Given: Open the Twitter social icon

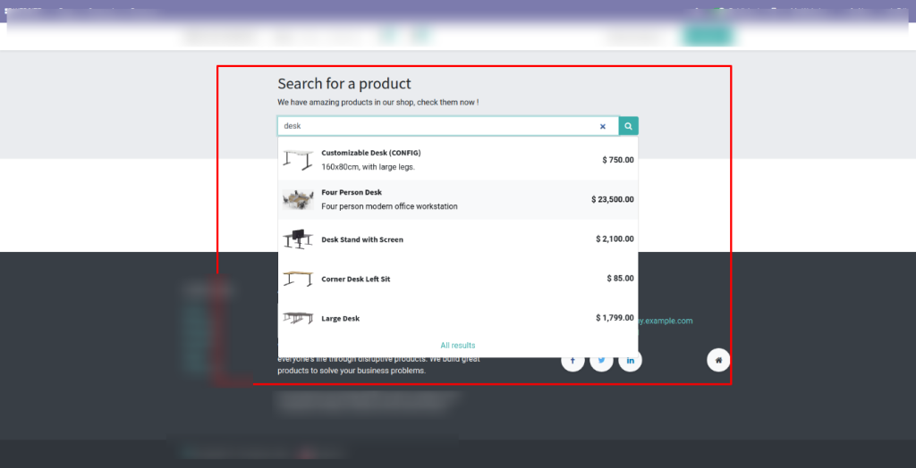Looking at the screenshot, I should (601, 361).
